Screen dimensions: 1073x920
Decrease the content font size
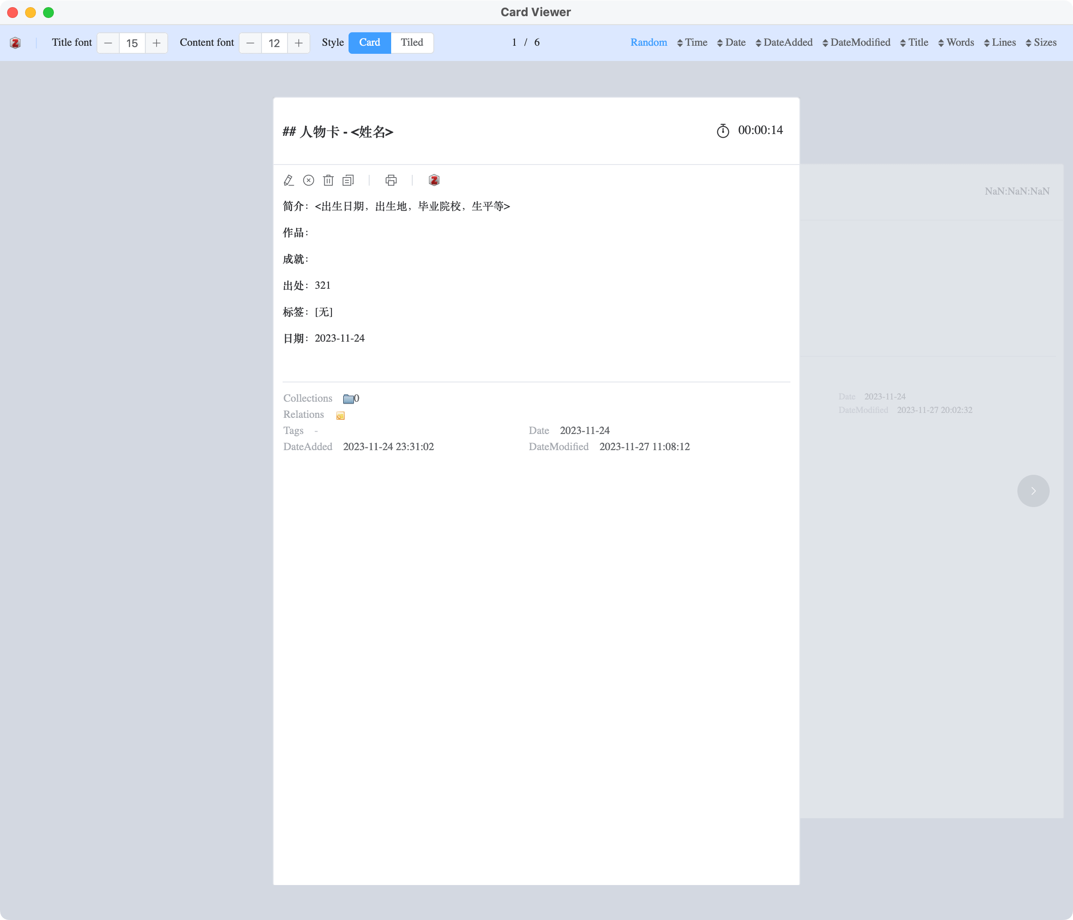(250, 43)
